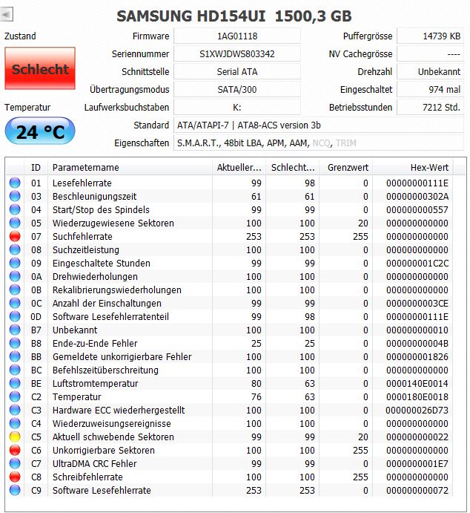The image size is (470, 513).
Task: Click the Betriebsstunden value 7212 Std.
Action: [x=430, y=108]
